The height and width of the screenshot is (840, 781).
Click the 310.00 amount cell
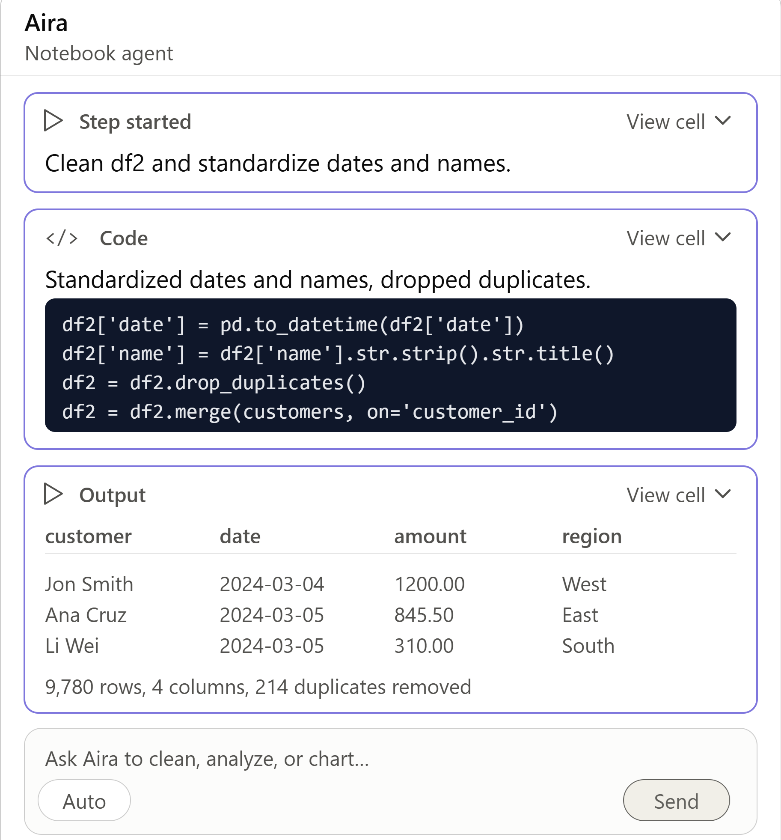coord(424,646)
